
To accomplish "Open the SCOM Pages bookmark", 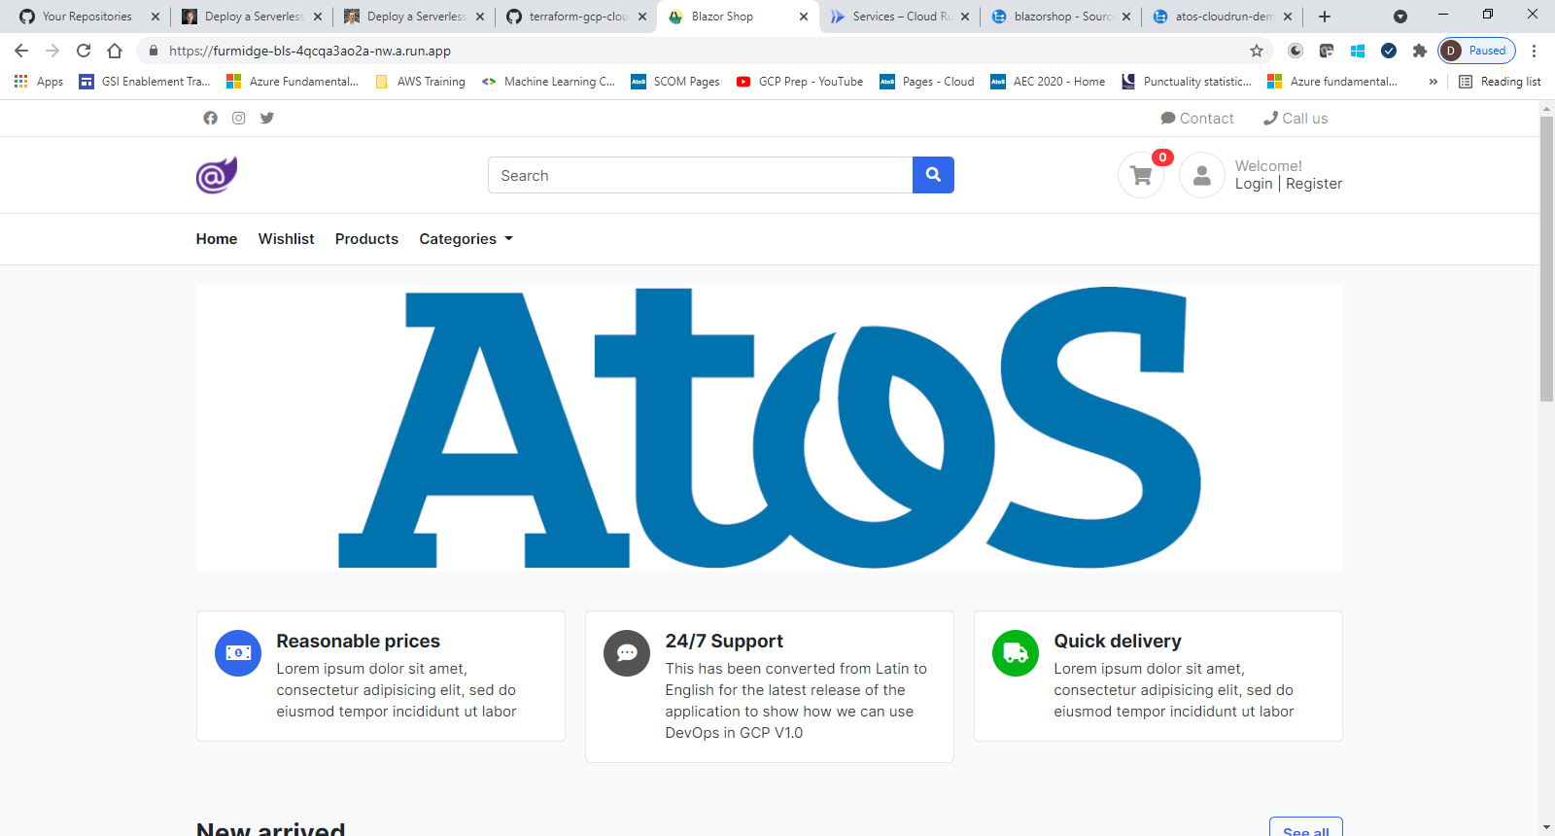I will click(x=675, y=82).
